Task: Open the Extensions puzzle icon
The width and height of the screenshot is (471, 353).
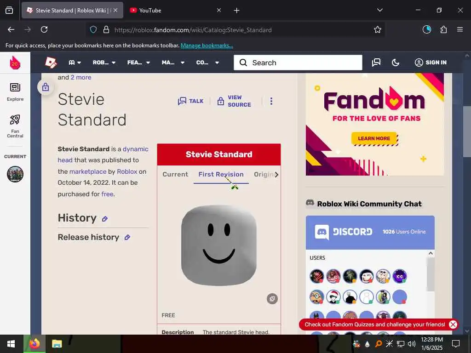Action: 443,29
